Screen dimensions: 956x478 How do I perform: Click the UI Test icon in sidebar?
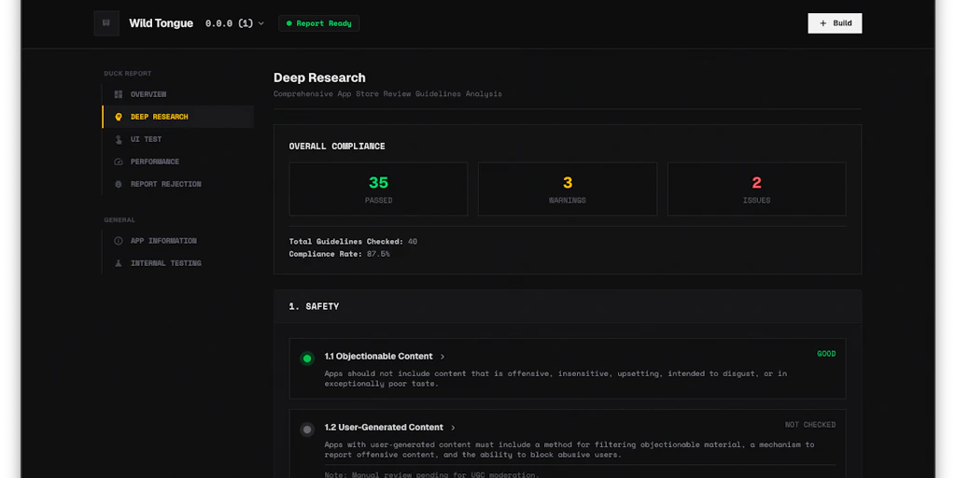pyautogui.click(x=119, y=139)
